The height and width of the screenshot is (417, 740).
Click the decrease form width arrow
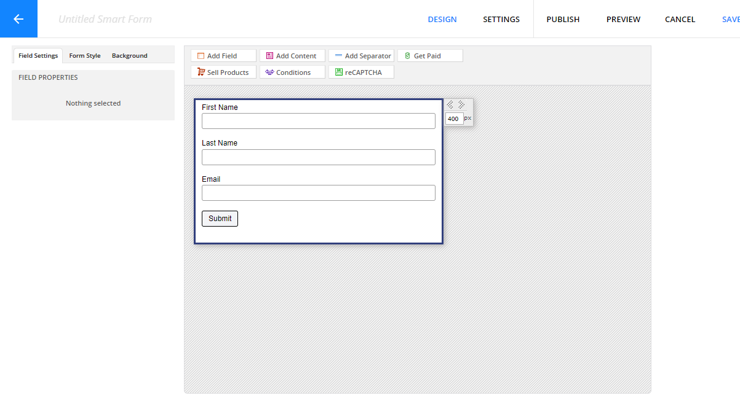pos(450,105)
